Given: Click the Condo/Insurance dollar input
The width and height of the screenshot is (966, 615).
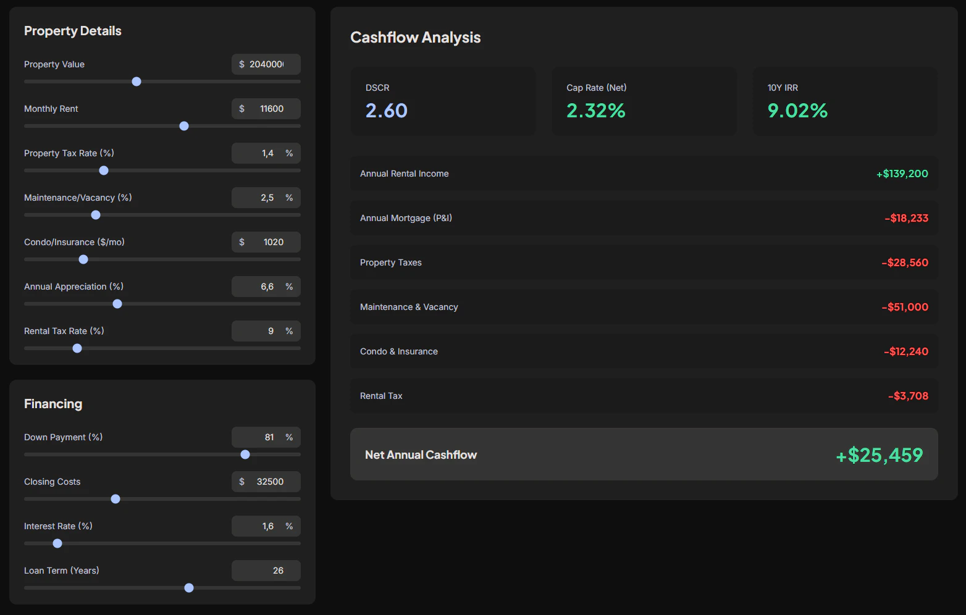Looking at the screenshot, I should (266, 242).
